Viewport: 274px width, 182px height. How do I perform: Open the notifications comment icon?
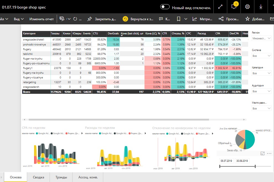click(234, 7)
